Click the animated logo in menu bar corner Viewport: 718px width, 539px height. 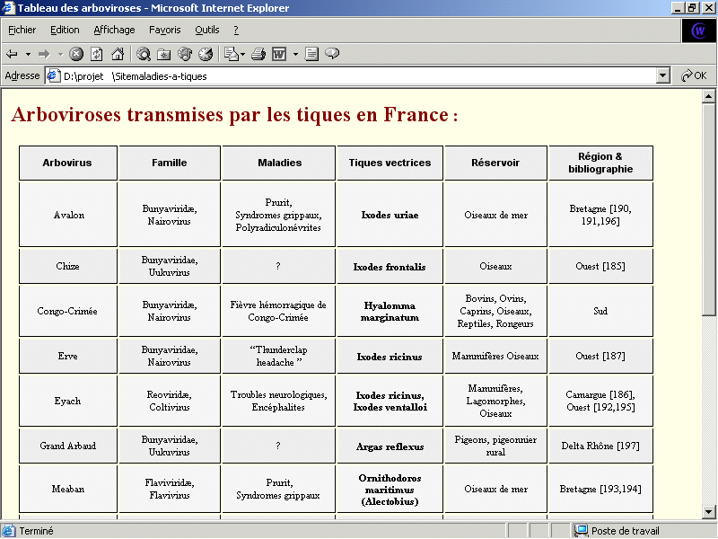coord(698,31)
